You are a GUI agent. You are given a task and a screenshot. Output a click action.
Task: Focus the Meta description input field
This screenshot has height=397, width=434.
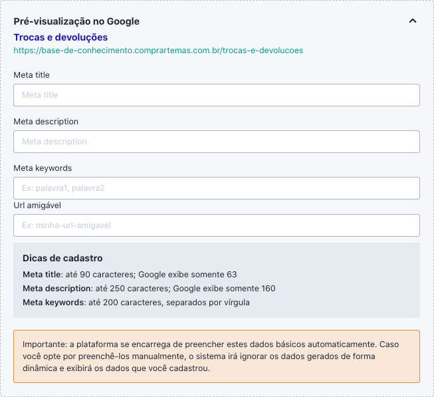click(217, 142)
